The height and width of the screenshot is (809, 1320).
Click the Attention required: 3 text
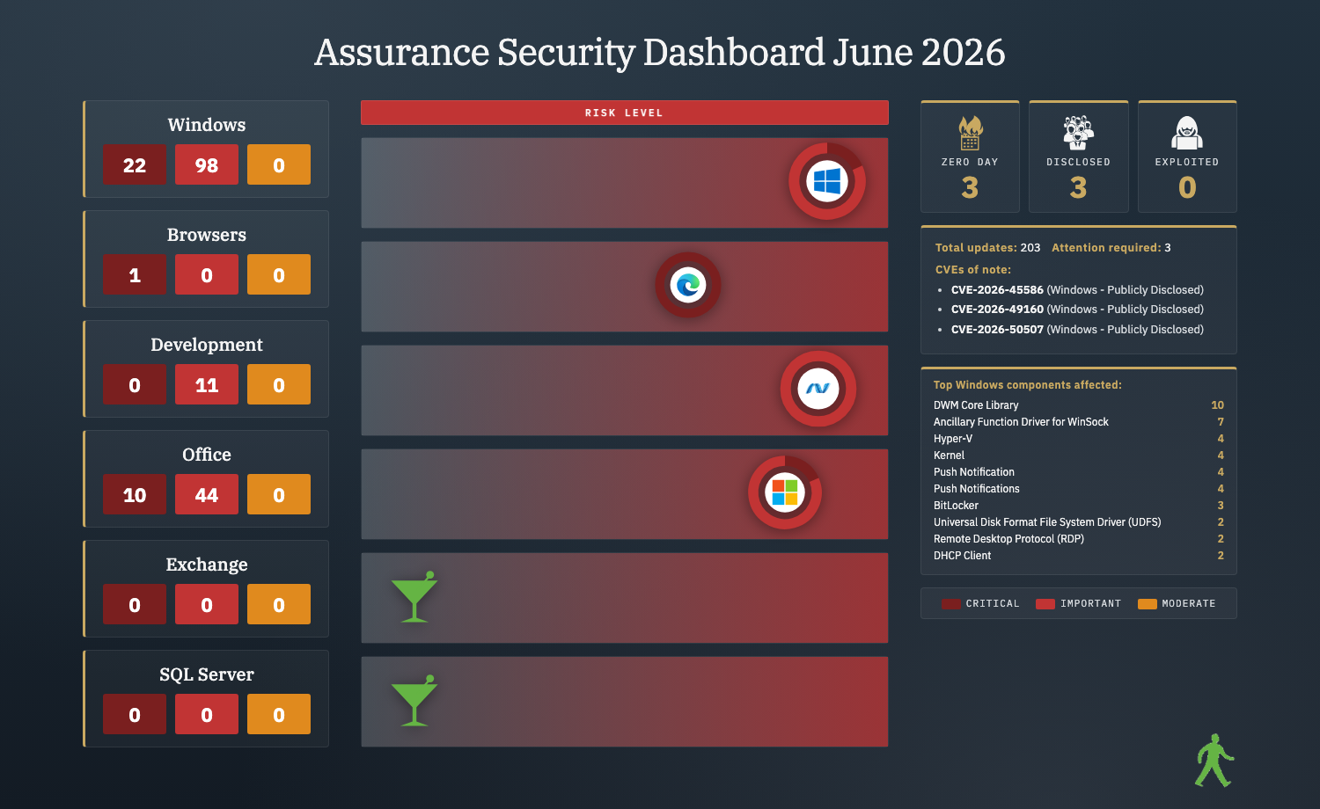(x=1111, y=248)
